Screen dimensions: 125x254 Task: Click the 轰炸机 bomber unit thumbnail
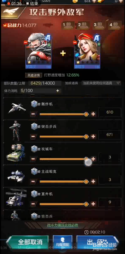pyautogui.click(x=17, y=108)
